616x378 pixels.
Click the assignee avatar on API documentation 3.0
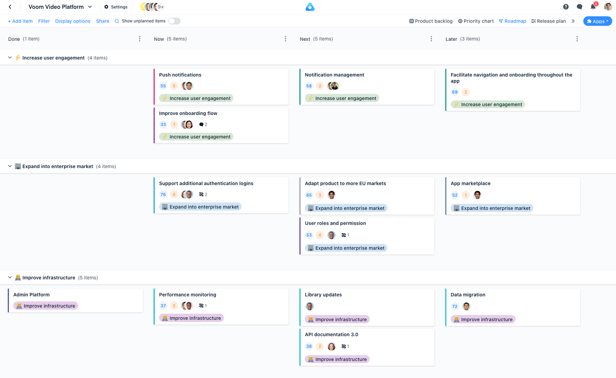[x=331, y=346]
